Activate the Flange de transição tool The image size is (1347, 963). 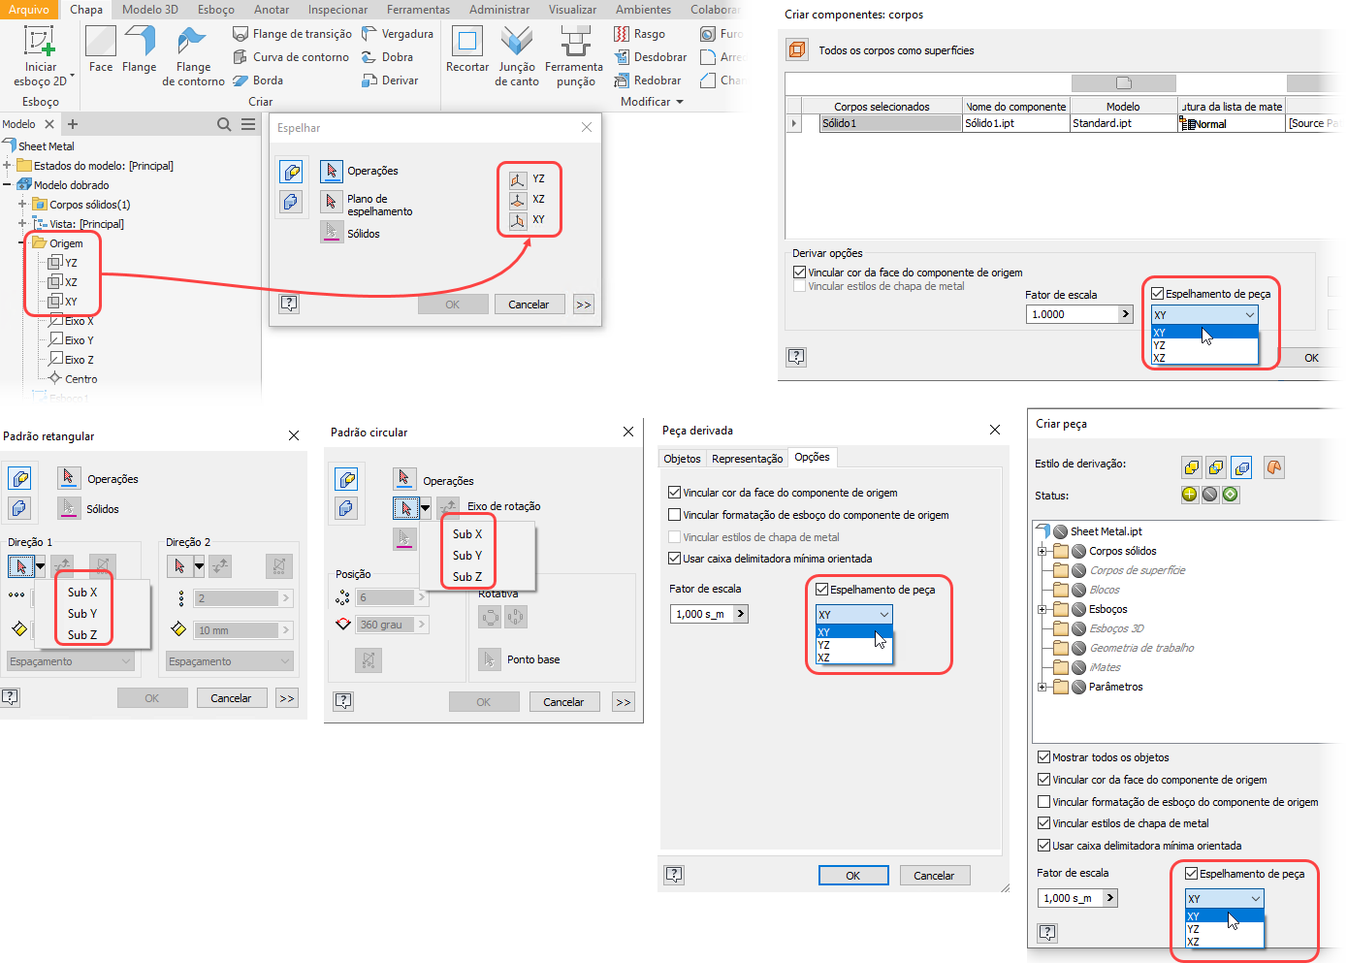[293, 34]
